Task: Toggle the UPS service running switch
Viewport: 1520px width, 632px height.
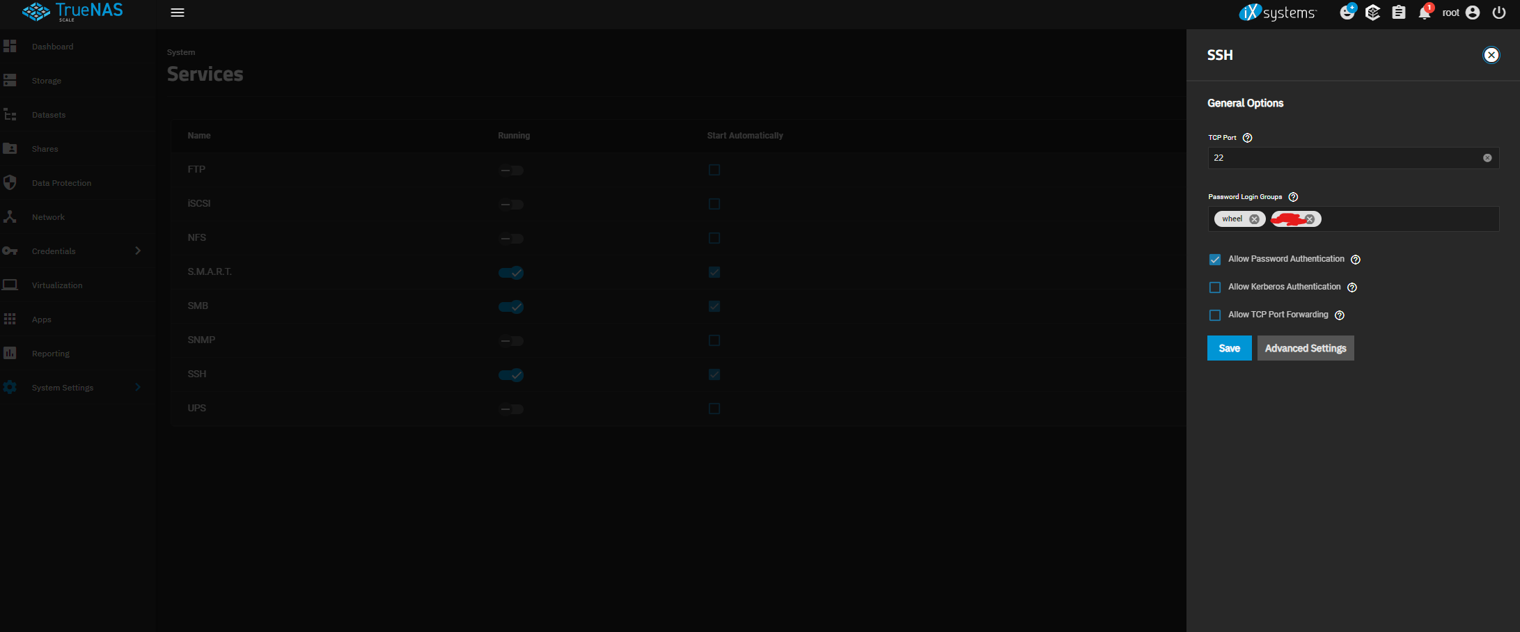Action: (511, 409)
